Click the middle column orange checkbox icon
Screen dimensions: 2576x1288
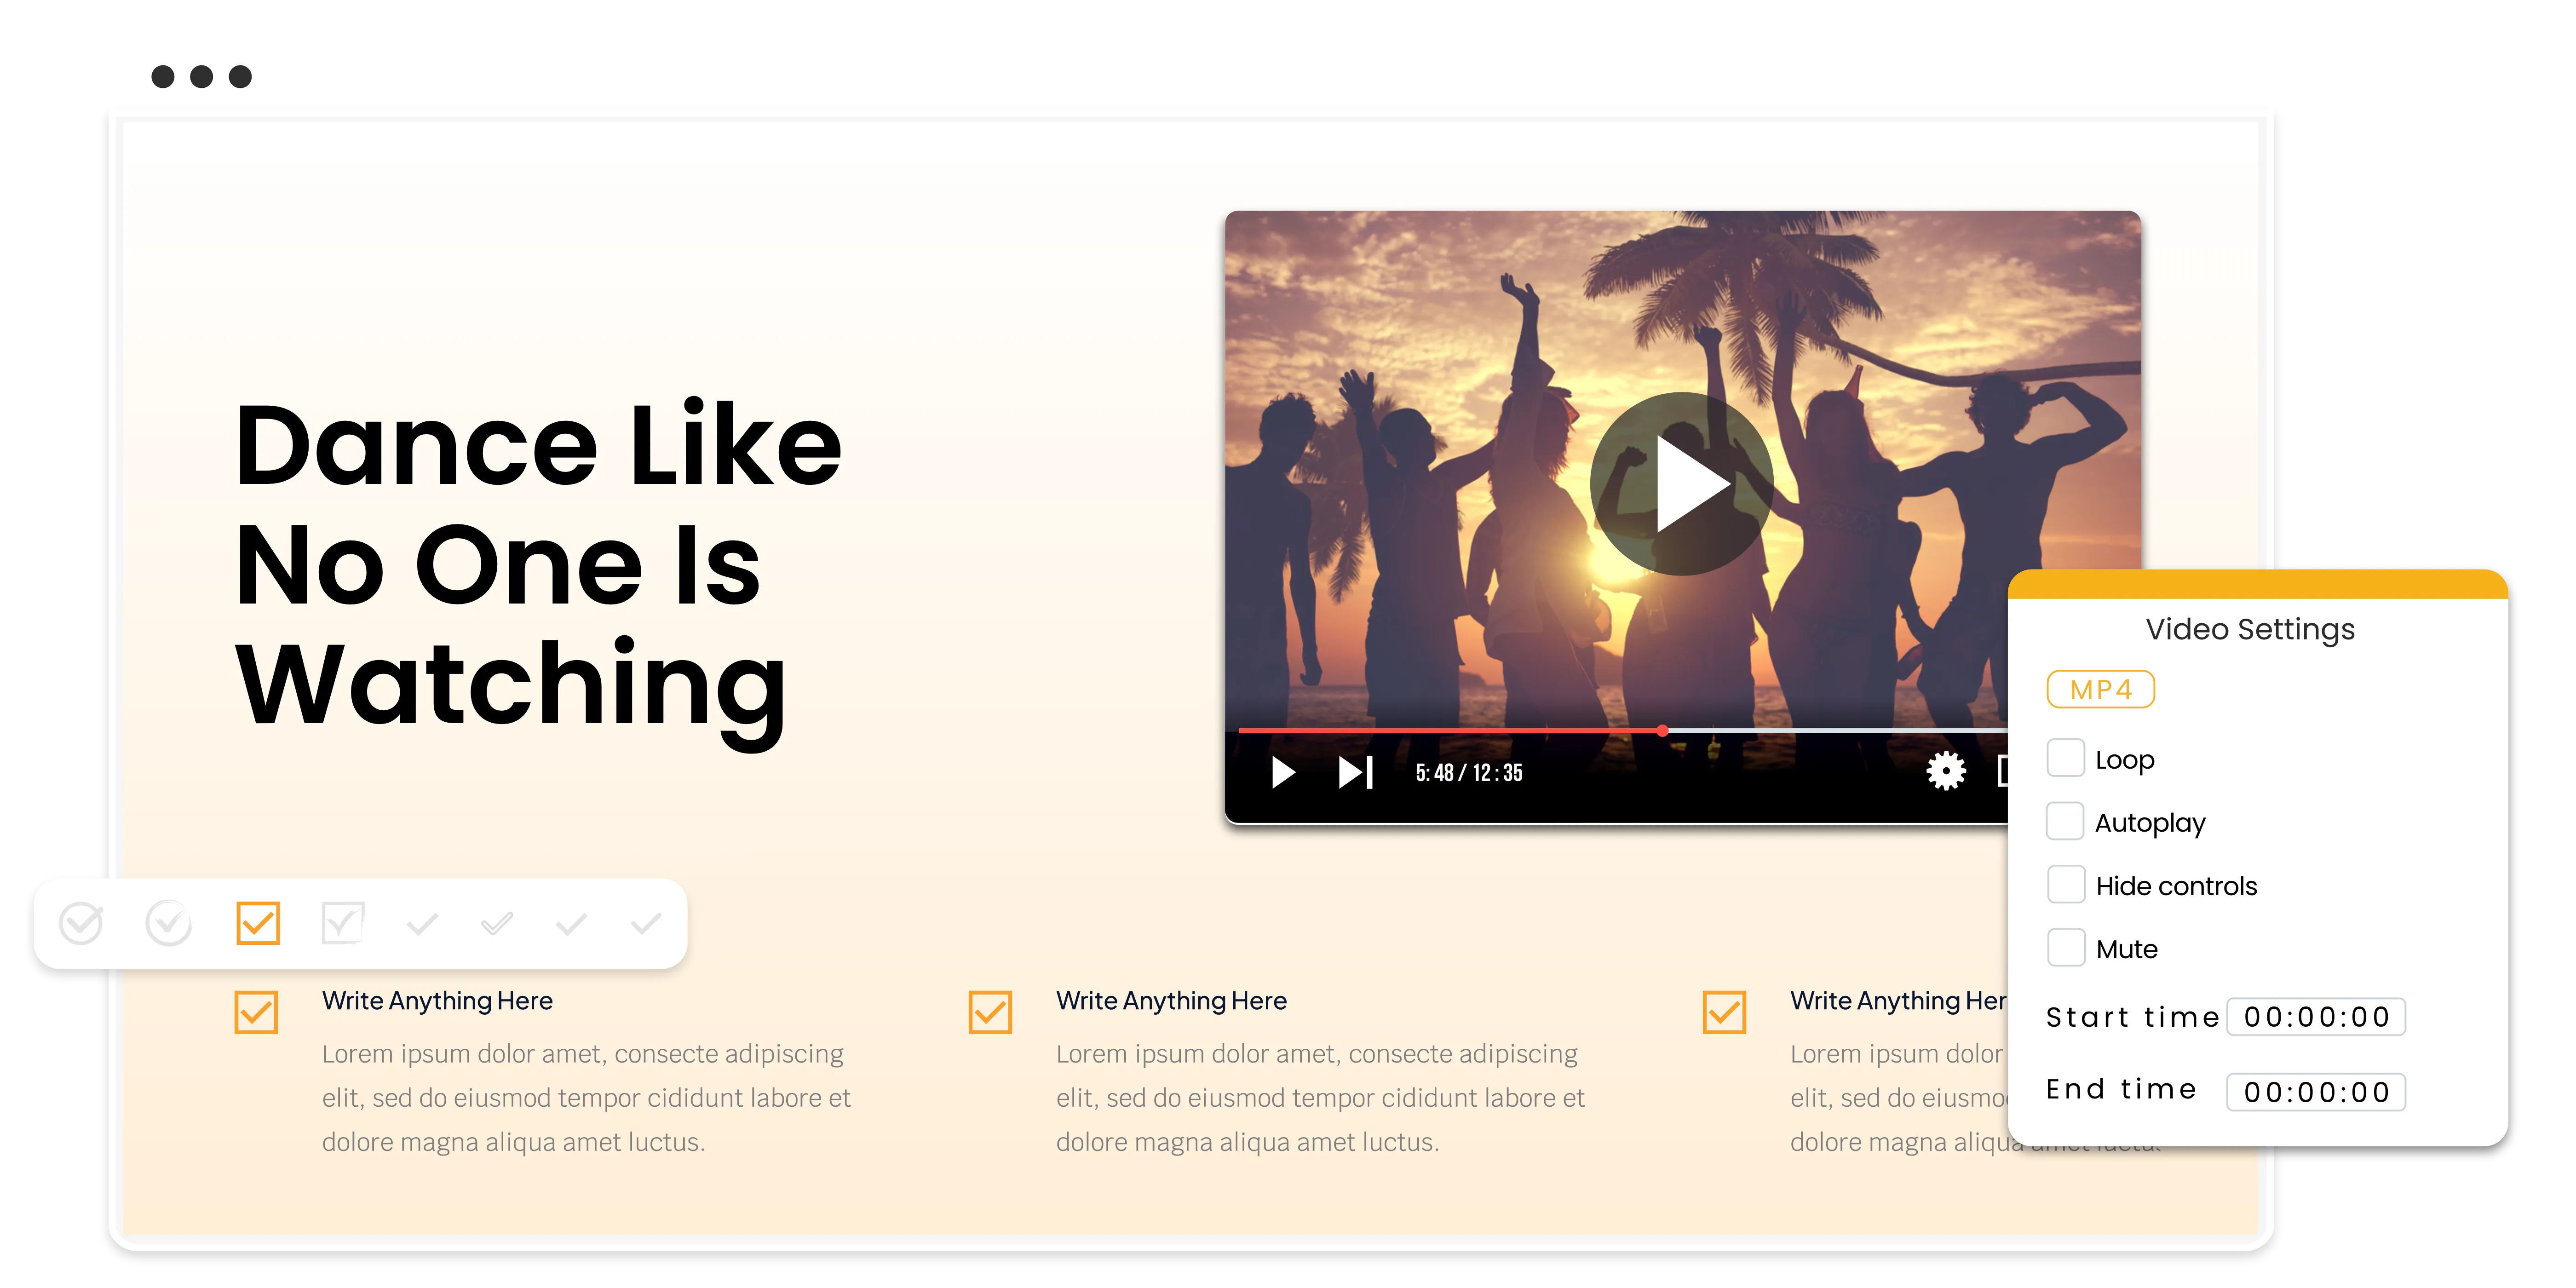click(x=990, y=1012)
